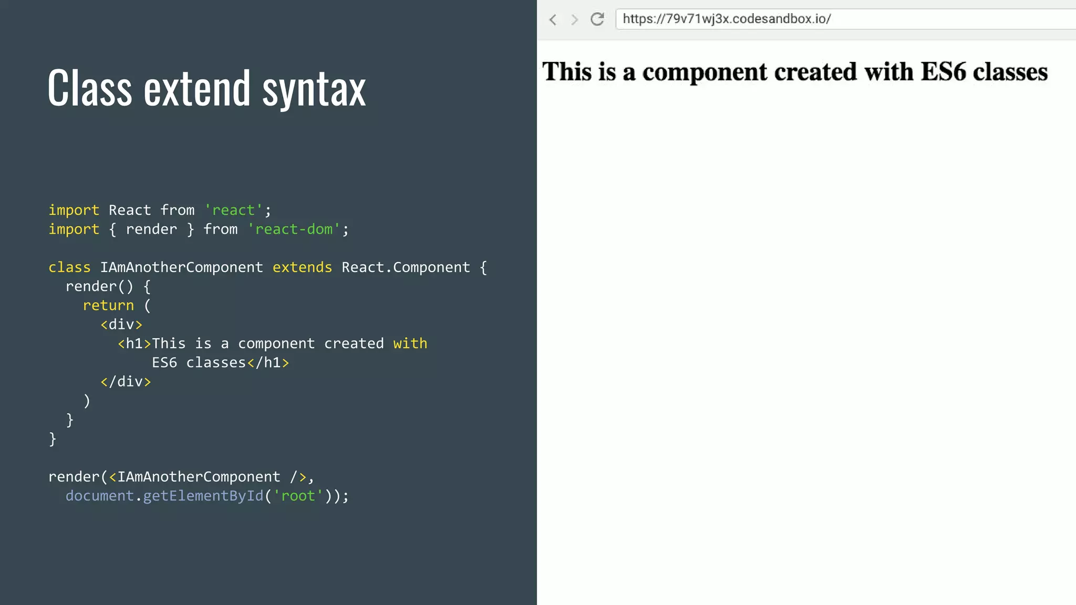Click the "import React from 'react';" line

160,210
